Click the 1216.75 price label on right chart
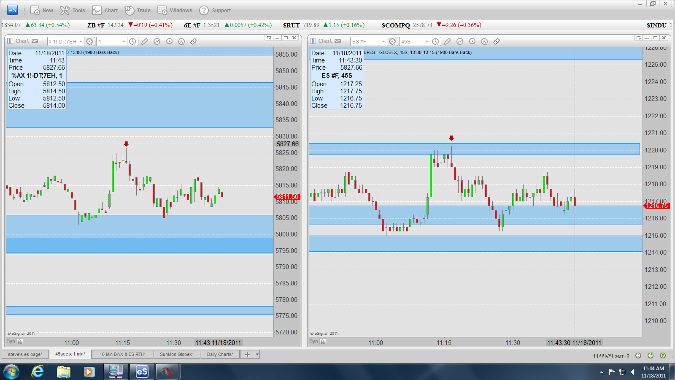 656,206
